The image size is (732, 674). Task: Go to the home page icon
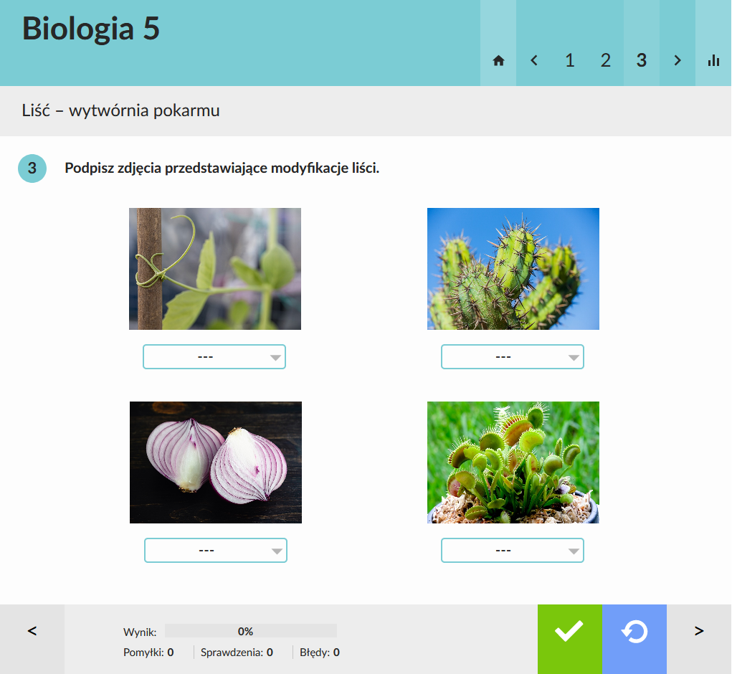pos(498,61)
